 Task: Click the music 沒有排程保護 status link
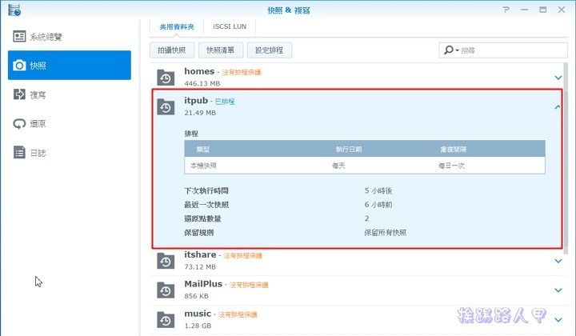coord(238,314)
